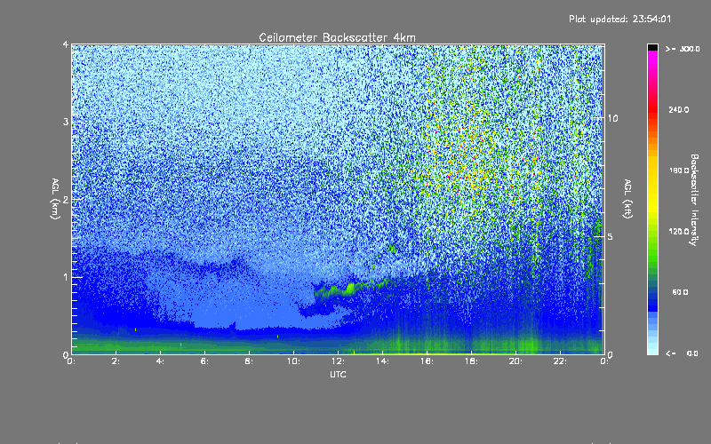Click the '<= 0.0' colorbar minimum label

682,353
